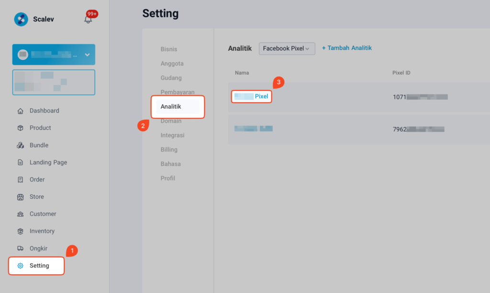
Task: Click the Inventory stack icon
Action: click(20, 231)
